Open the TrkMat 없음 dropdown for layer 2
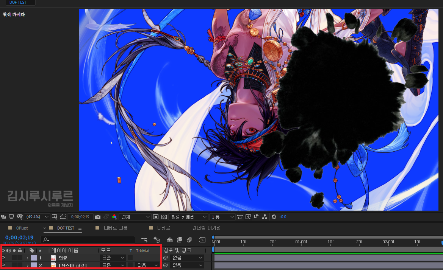The width and height of the screenshot is (443, 270). (147, 265)
